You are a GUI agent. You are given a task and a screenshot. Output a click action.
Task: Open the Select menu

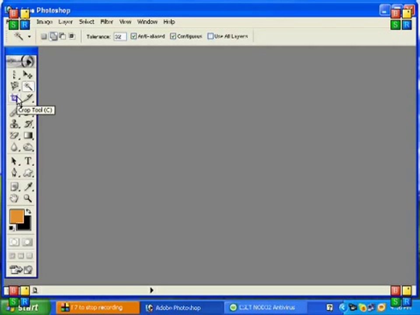click(x=87, y=22)
